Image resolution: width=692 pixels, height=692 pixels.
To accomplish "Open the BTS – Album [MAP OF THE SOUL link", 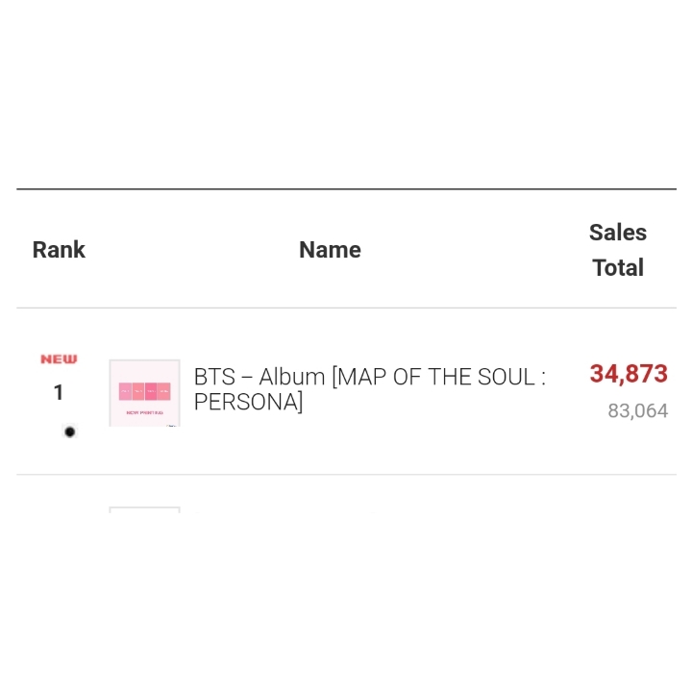I will click(x=370, y=377).
